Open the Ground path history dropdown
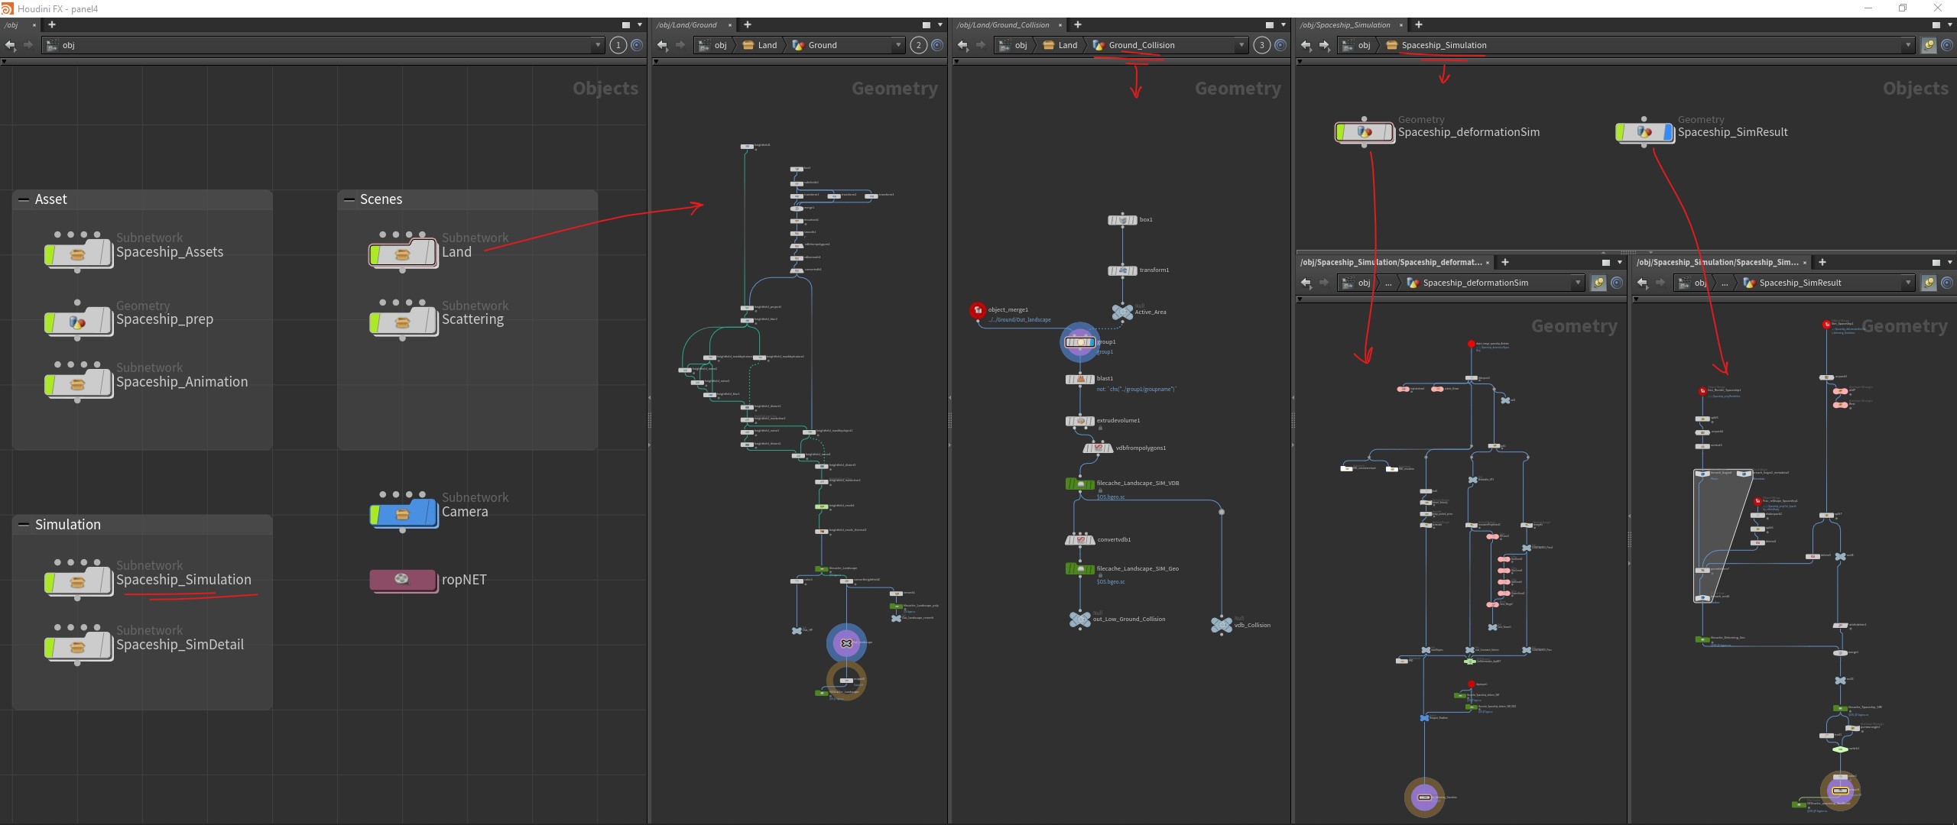The height and width of the screenshot is (825, 1957). (899, 45)
